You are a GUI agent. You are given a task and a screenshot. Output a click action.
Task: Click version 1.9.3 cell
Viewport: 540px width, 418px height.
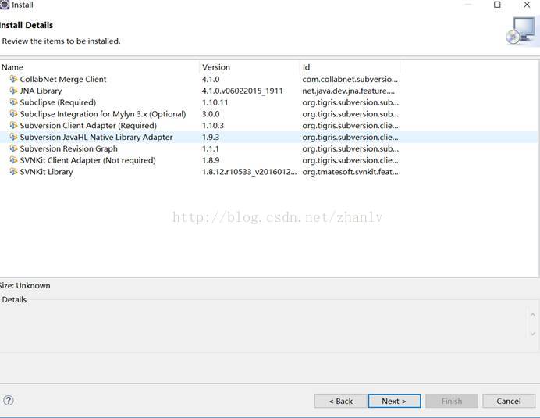211,137
